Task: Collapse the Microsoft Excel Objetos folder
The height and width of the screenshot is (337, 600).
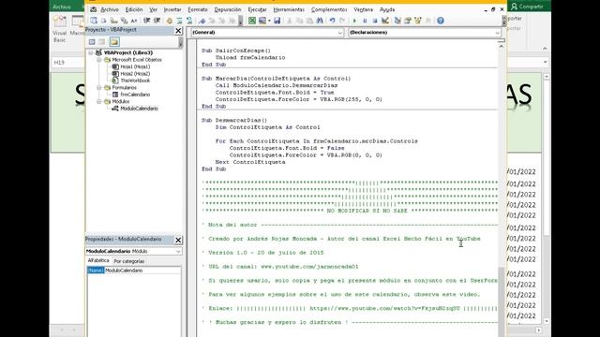Action: coord(99,60)
